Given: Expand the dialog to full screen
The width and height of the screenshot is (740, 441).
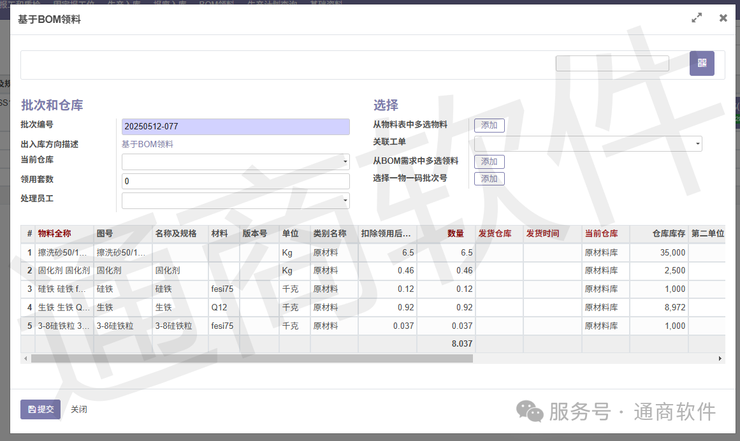Looking at the screenshot, I should (697, 18).
